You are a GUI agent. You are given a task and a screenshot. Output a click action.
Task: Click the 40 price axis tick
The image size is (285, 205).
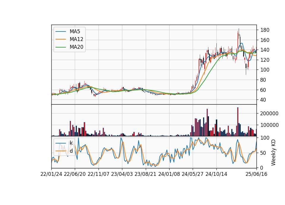[x=263, y=100]
